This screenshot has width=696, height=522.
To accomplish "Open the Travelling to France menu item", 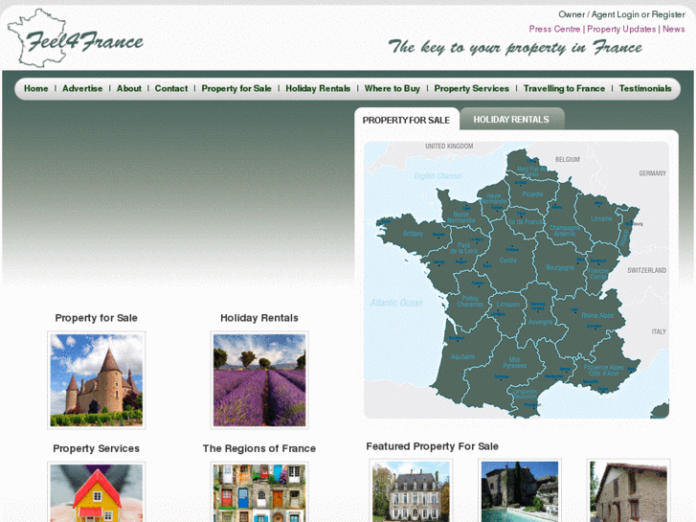I will click(564, 88).
